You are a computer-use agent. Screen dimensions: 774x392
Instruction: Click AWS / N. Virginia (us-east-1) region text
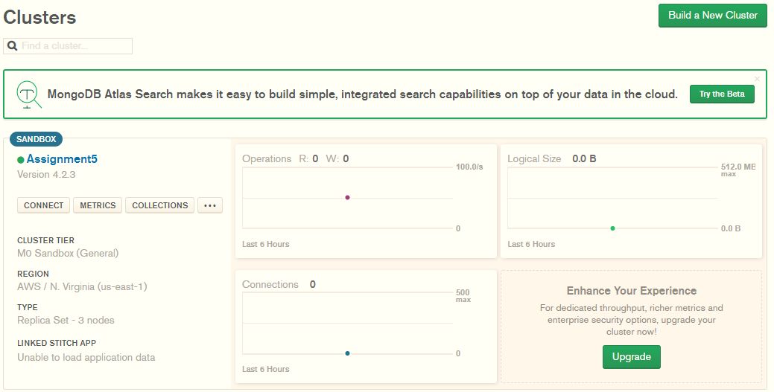coord(82,287)
